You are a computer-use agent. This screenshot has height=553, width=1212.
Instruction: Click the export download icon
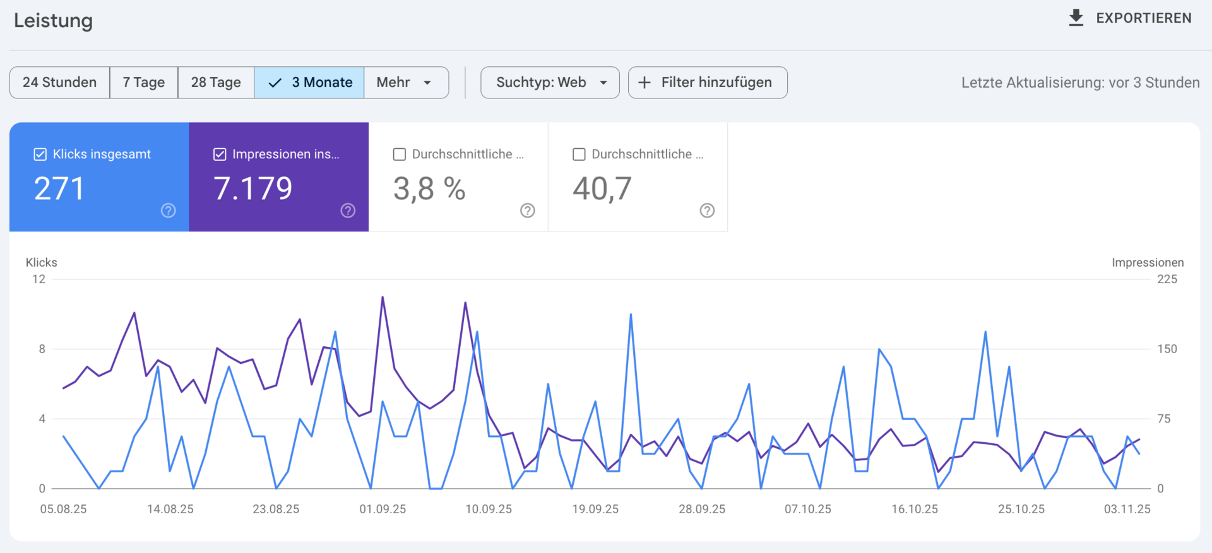point(1076,18)
